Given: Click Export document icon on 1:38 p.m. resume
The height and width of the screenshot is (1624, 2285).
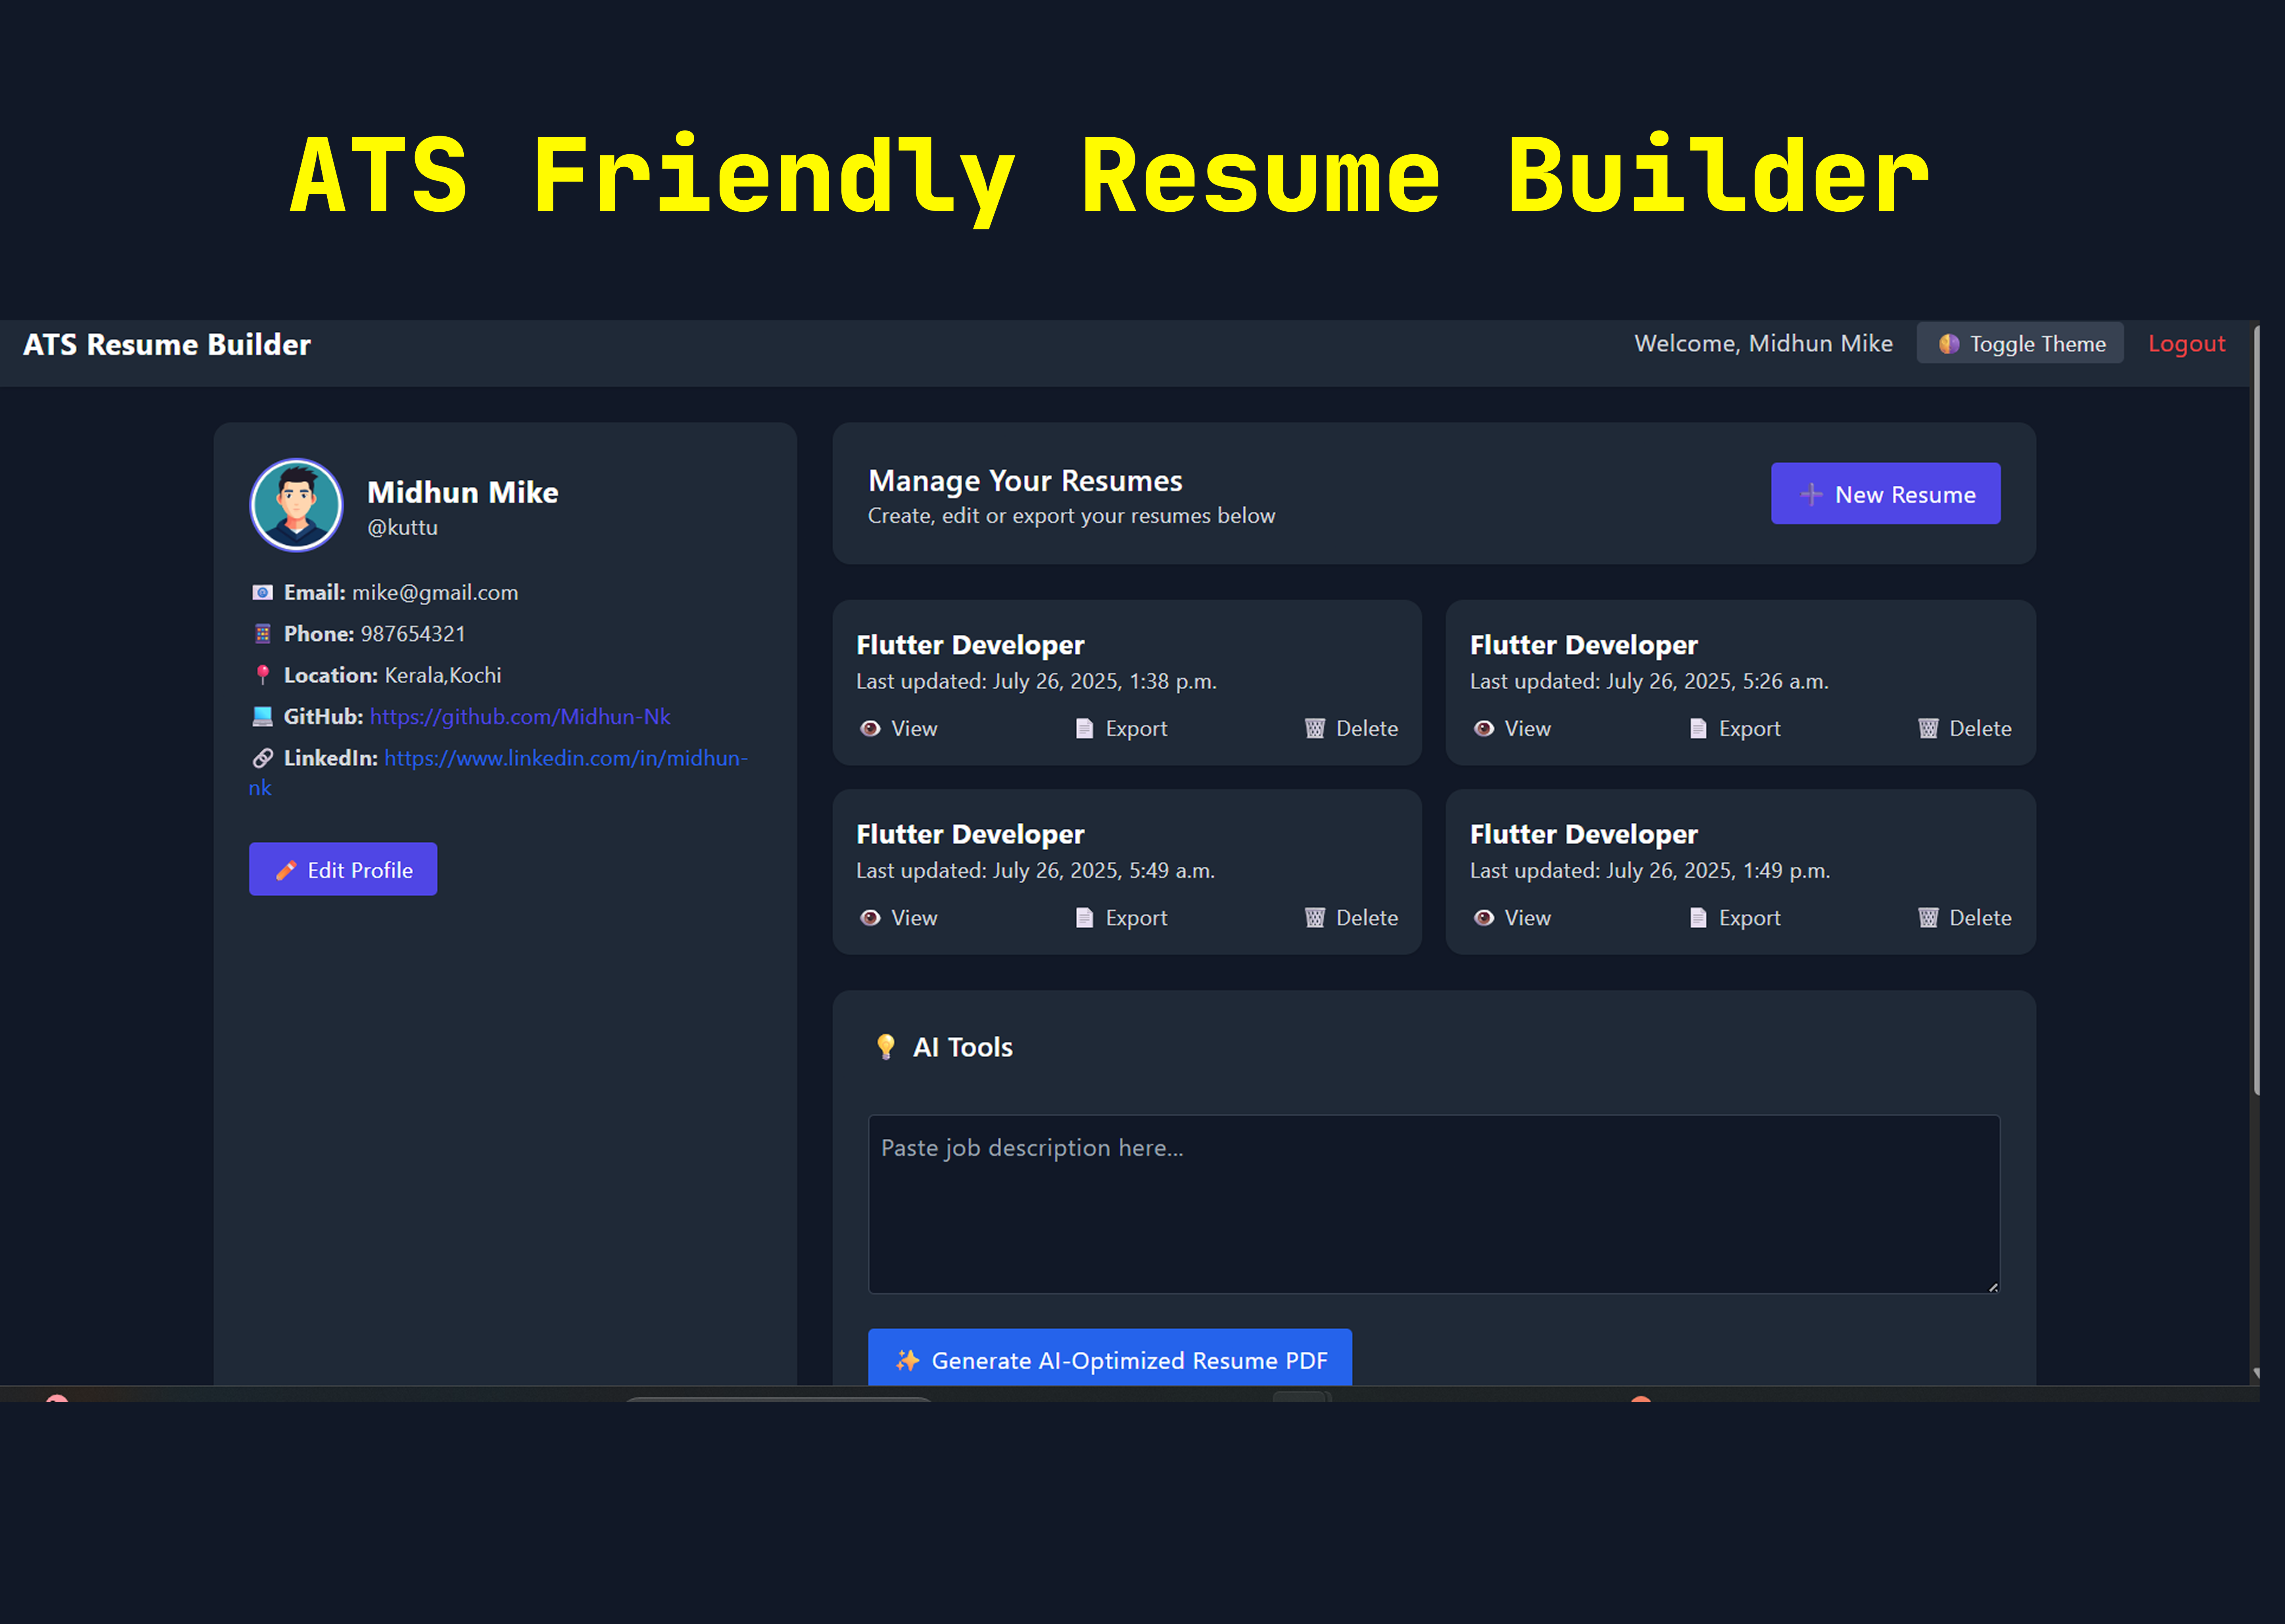Looking at the screenshot, I should click(1085, 729).
